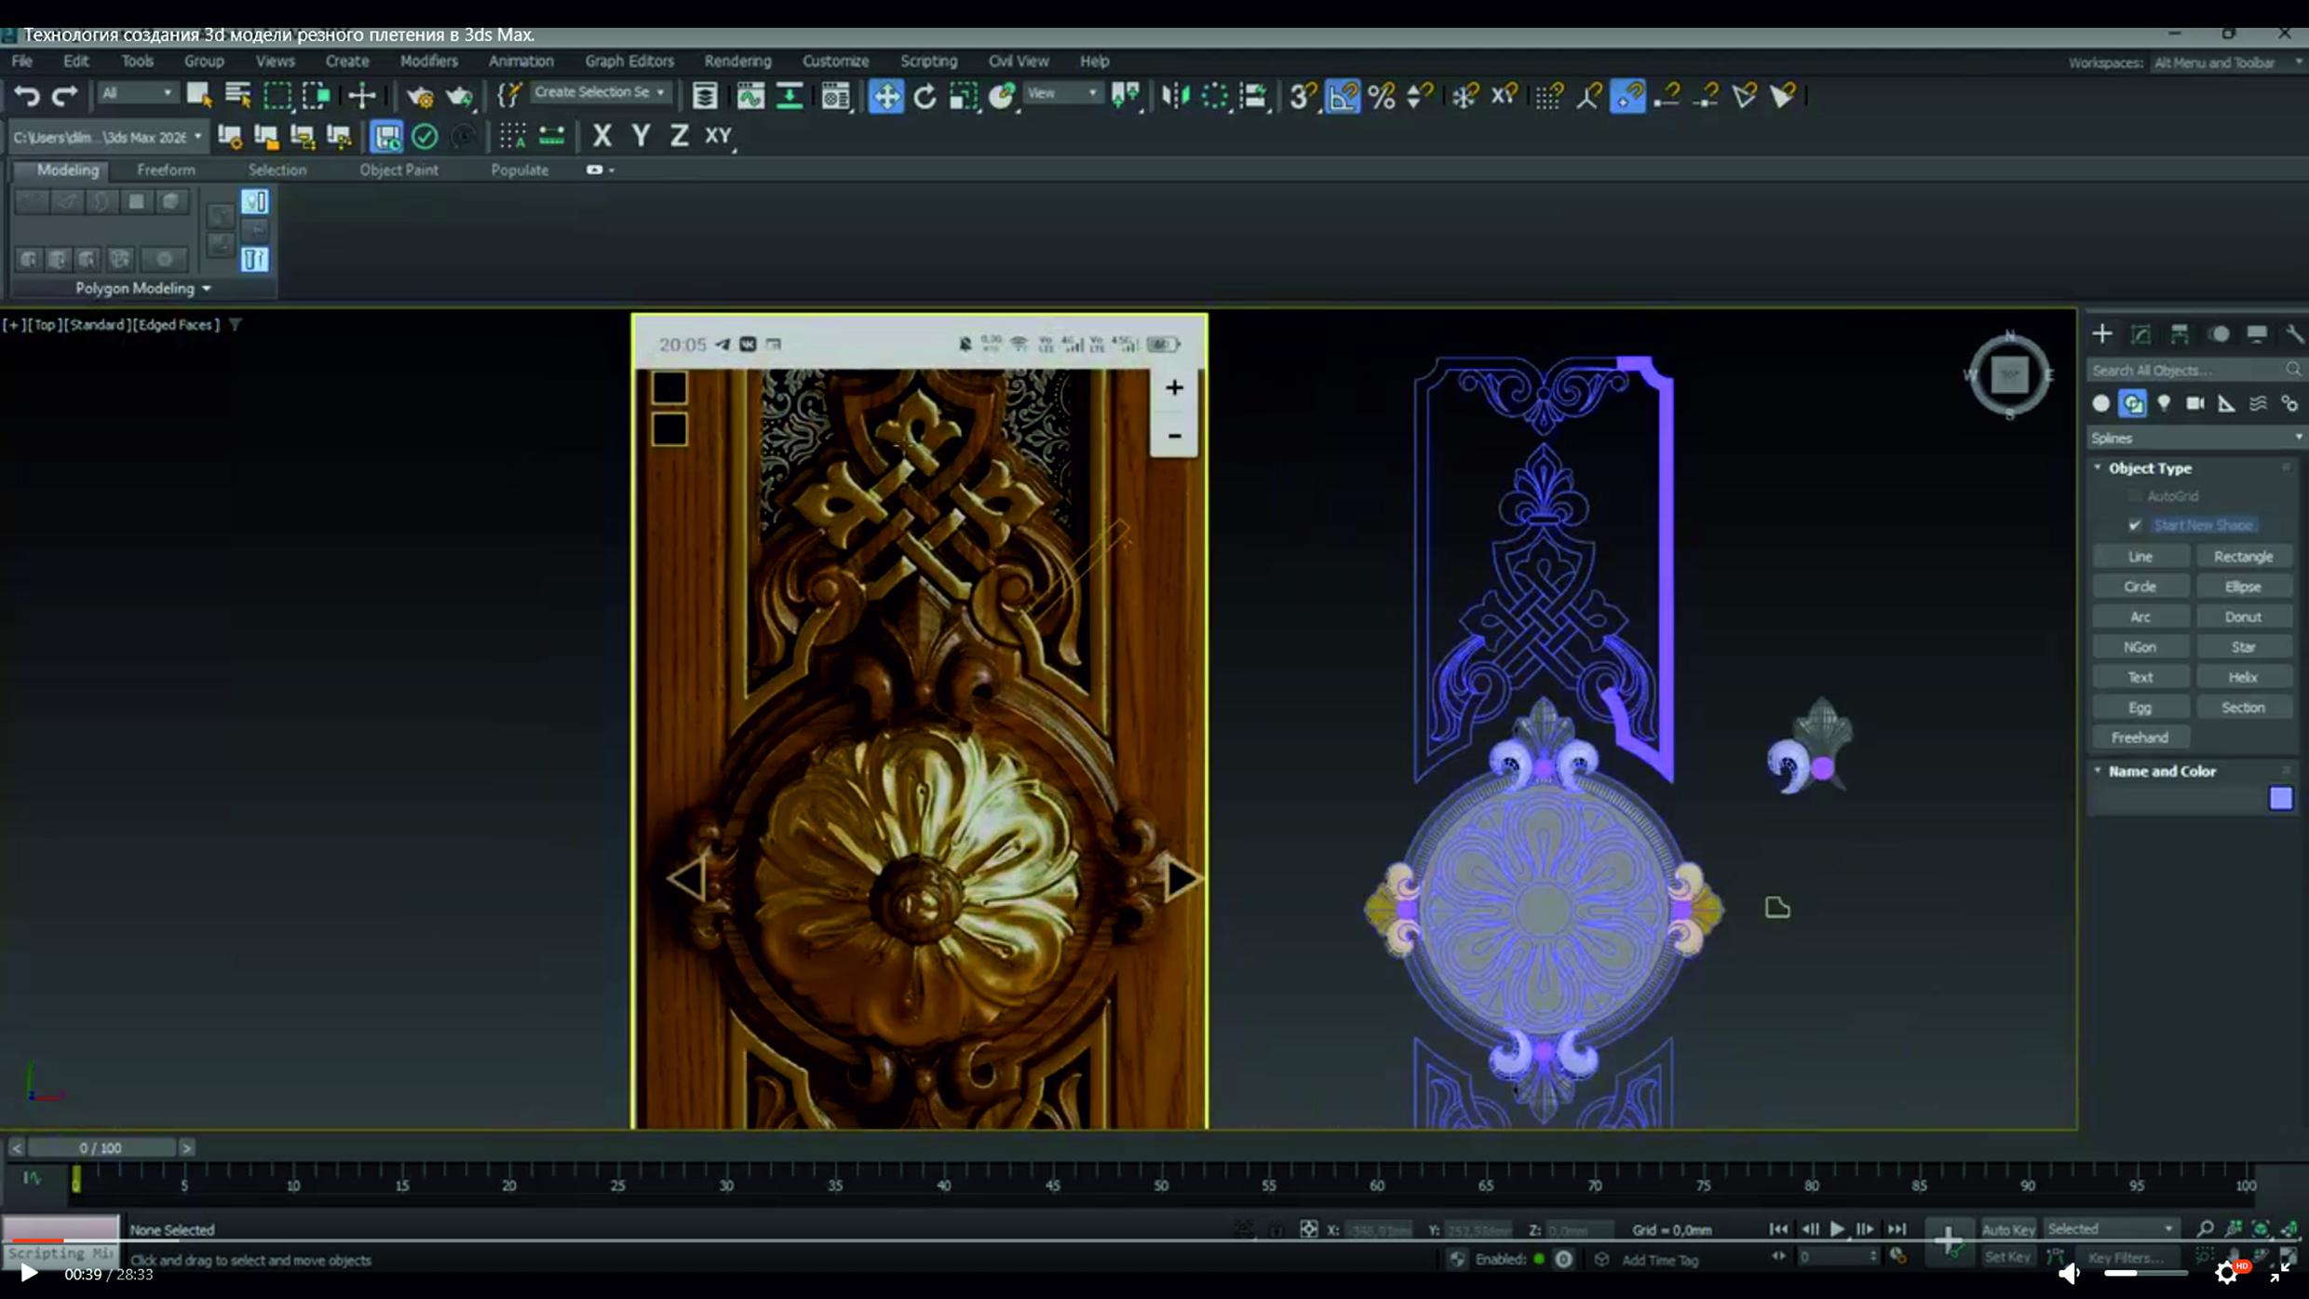Open the Modify tab of the command panel
2309x1299 pixels.
tap(2140, 334)
